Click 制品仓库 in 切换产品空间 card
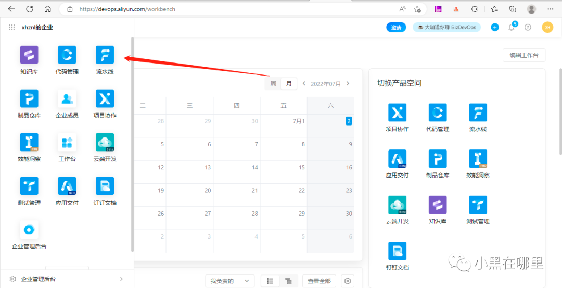 tap(438, 164)
